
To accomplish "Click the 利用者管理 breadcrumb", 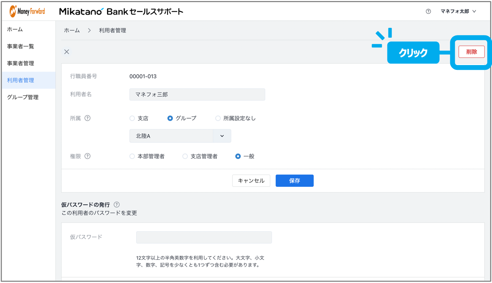I will point(113,31).
